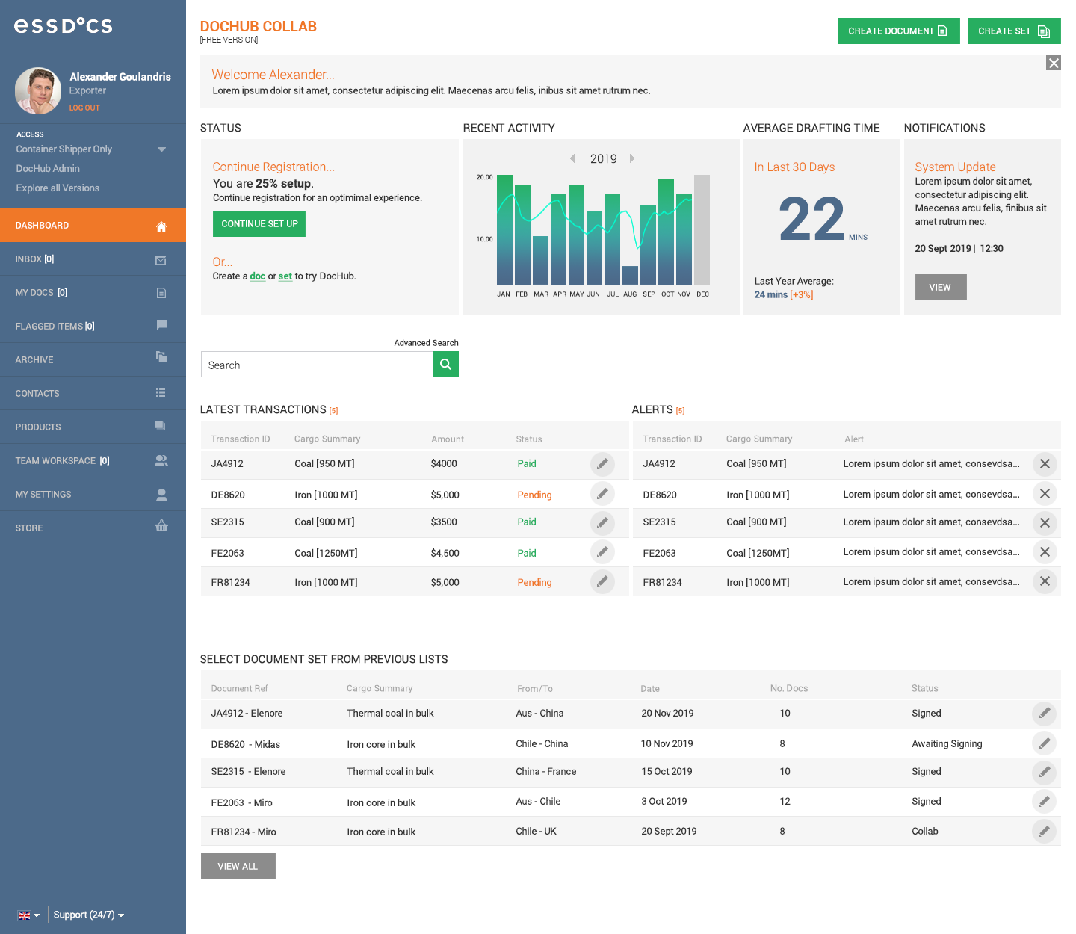Select Explore all Versions option
The image size is (1076, 934).
tap(58, 188)
